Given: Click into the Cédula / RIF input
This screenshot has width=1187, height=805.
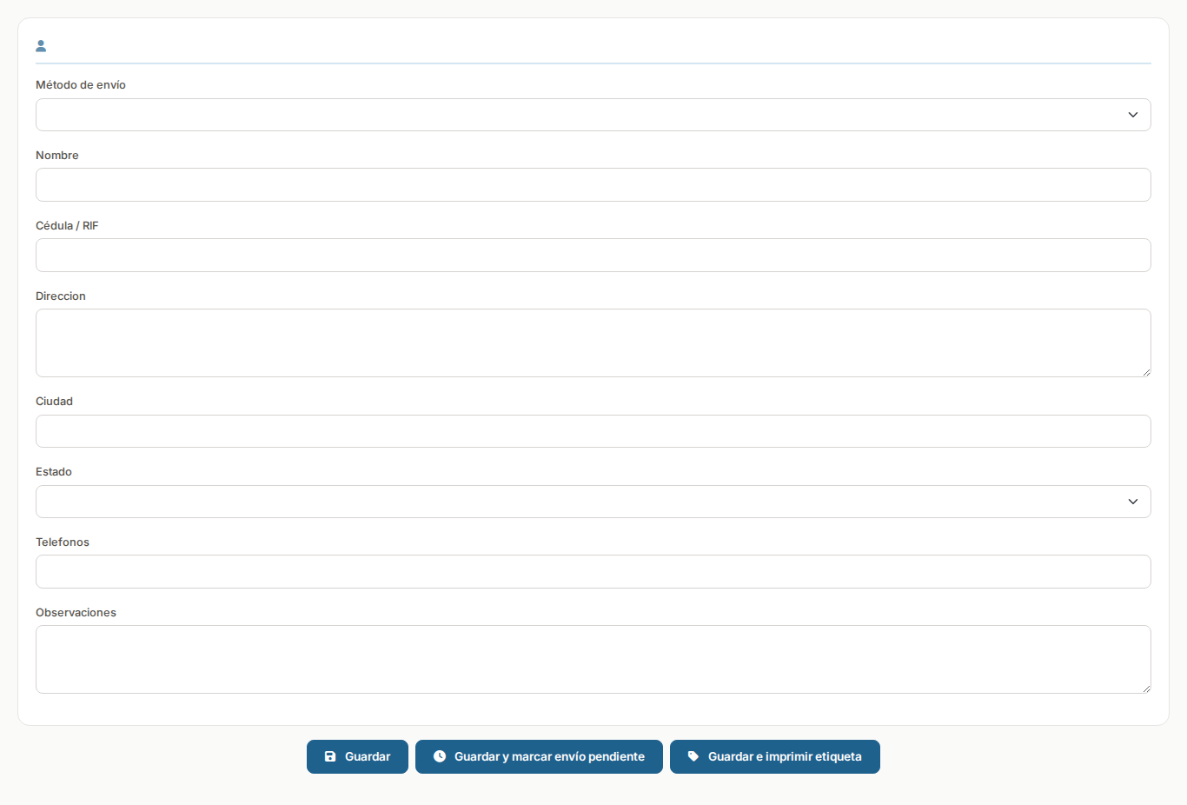Looking at the screenshot, I should click(593, 256).
